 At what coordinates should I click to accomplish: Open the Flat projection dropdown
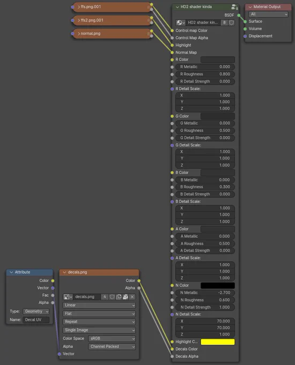click(99, 313)
